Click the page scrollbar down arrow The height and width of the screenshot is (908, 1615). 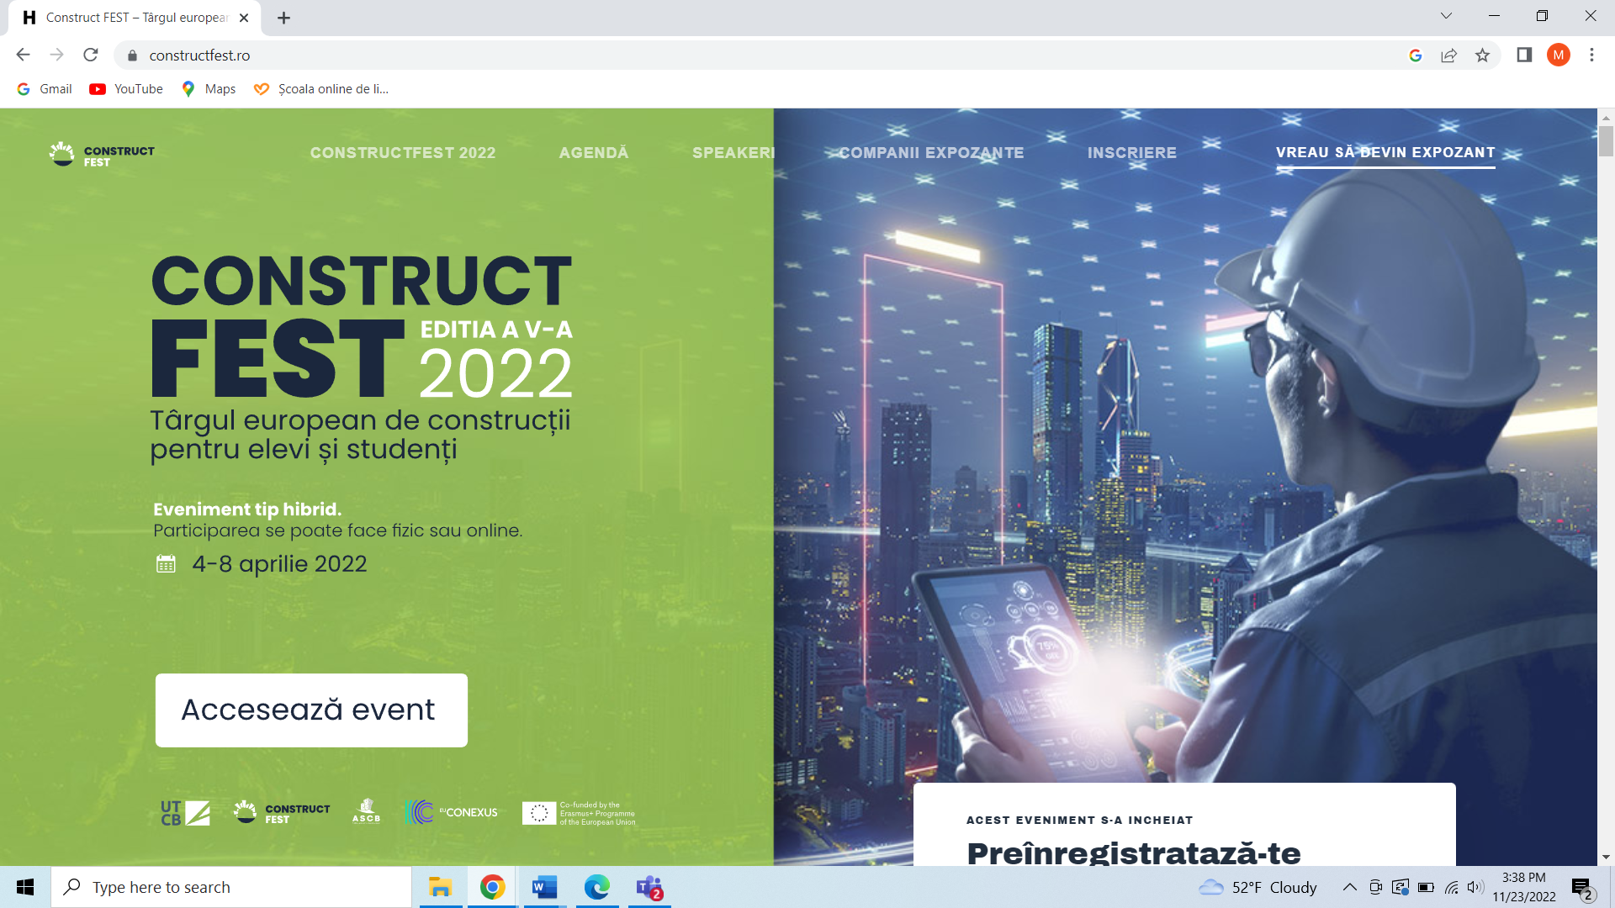(x=1606, y=857)
